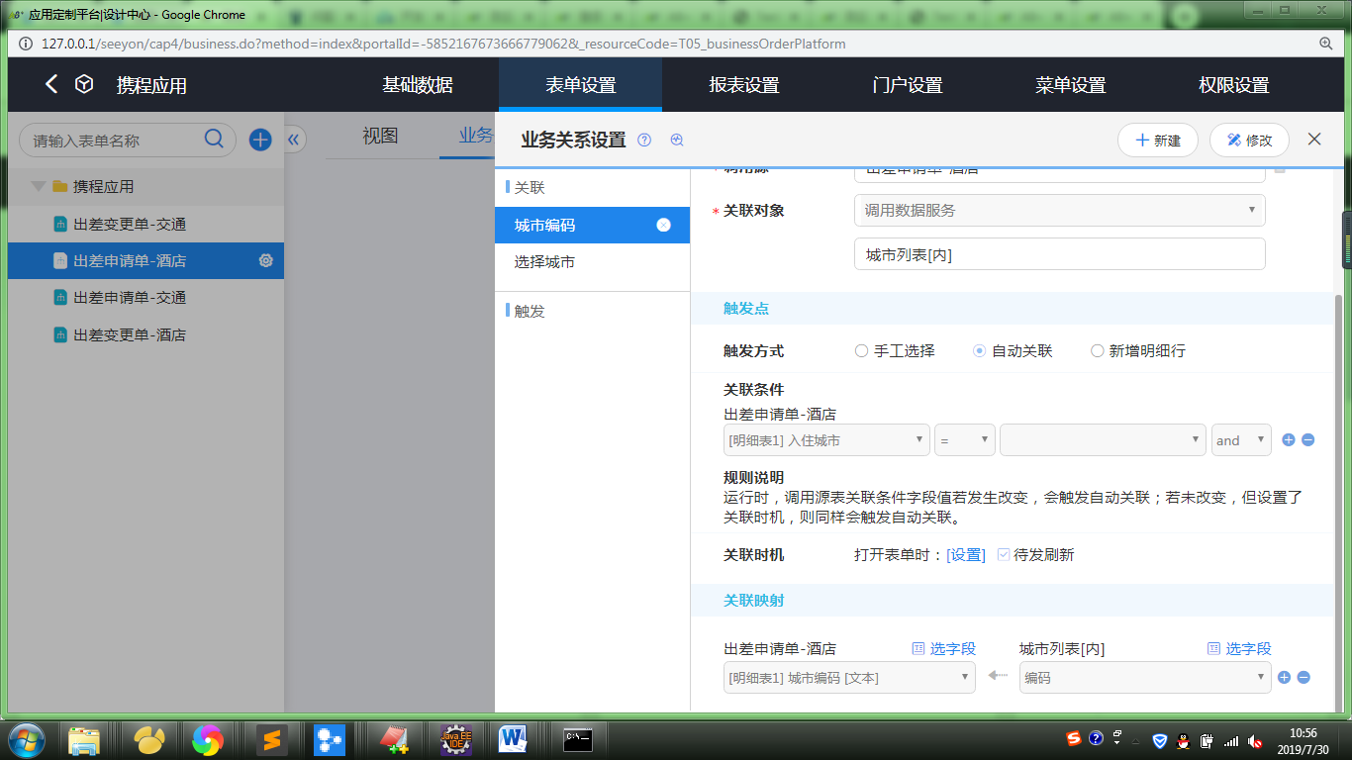This screenshot has width=1352, height=760.
Task: Collapse the left panel with double chevron
Action: pyautogui.click(x=293, y=140)
